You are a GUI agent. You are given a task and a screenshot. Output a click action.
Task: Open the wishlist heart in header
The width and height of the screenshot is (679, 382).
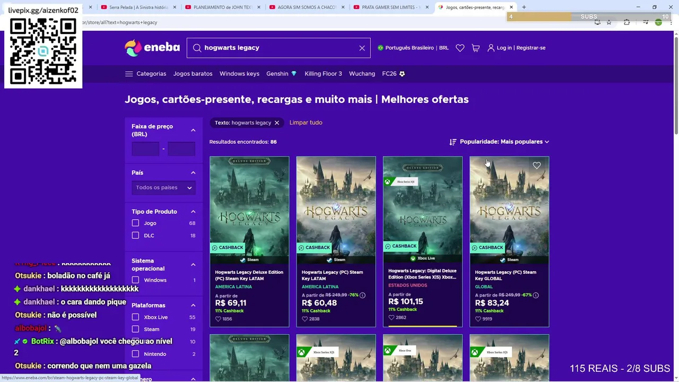(x=460, y=48)
